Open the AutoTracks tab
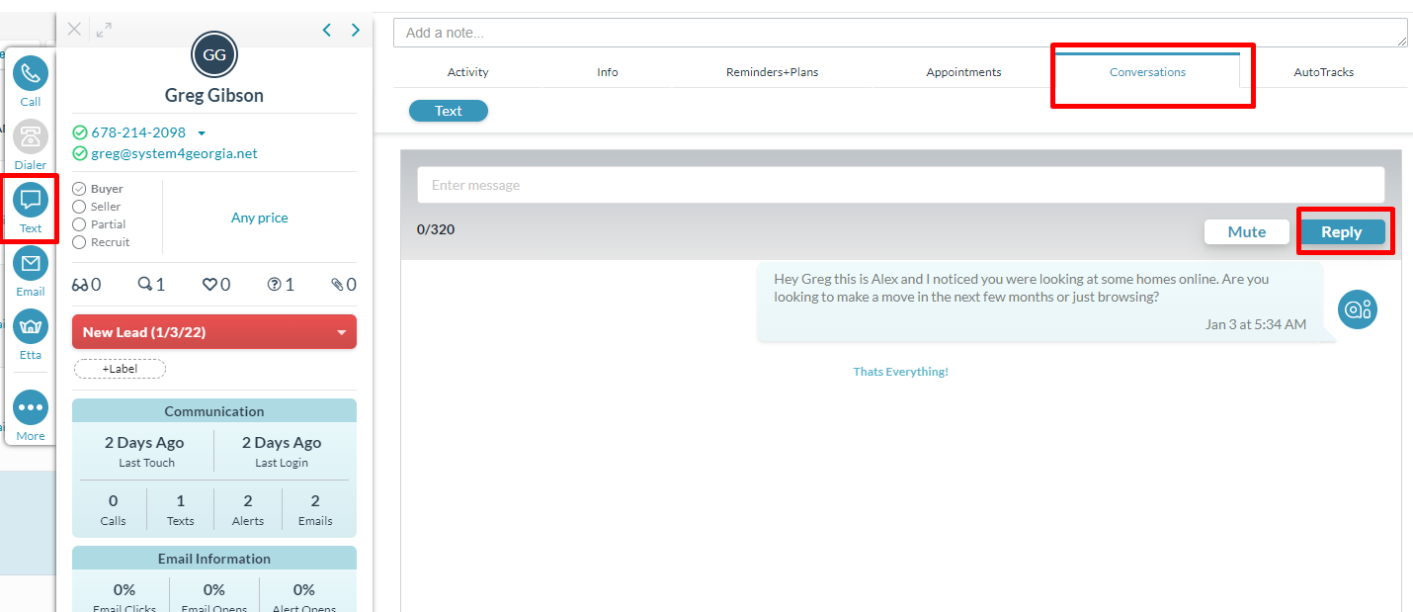This screenshot has height=612, width=1413. point(1323,71)
